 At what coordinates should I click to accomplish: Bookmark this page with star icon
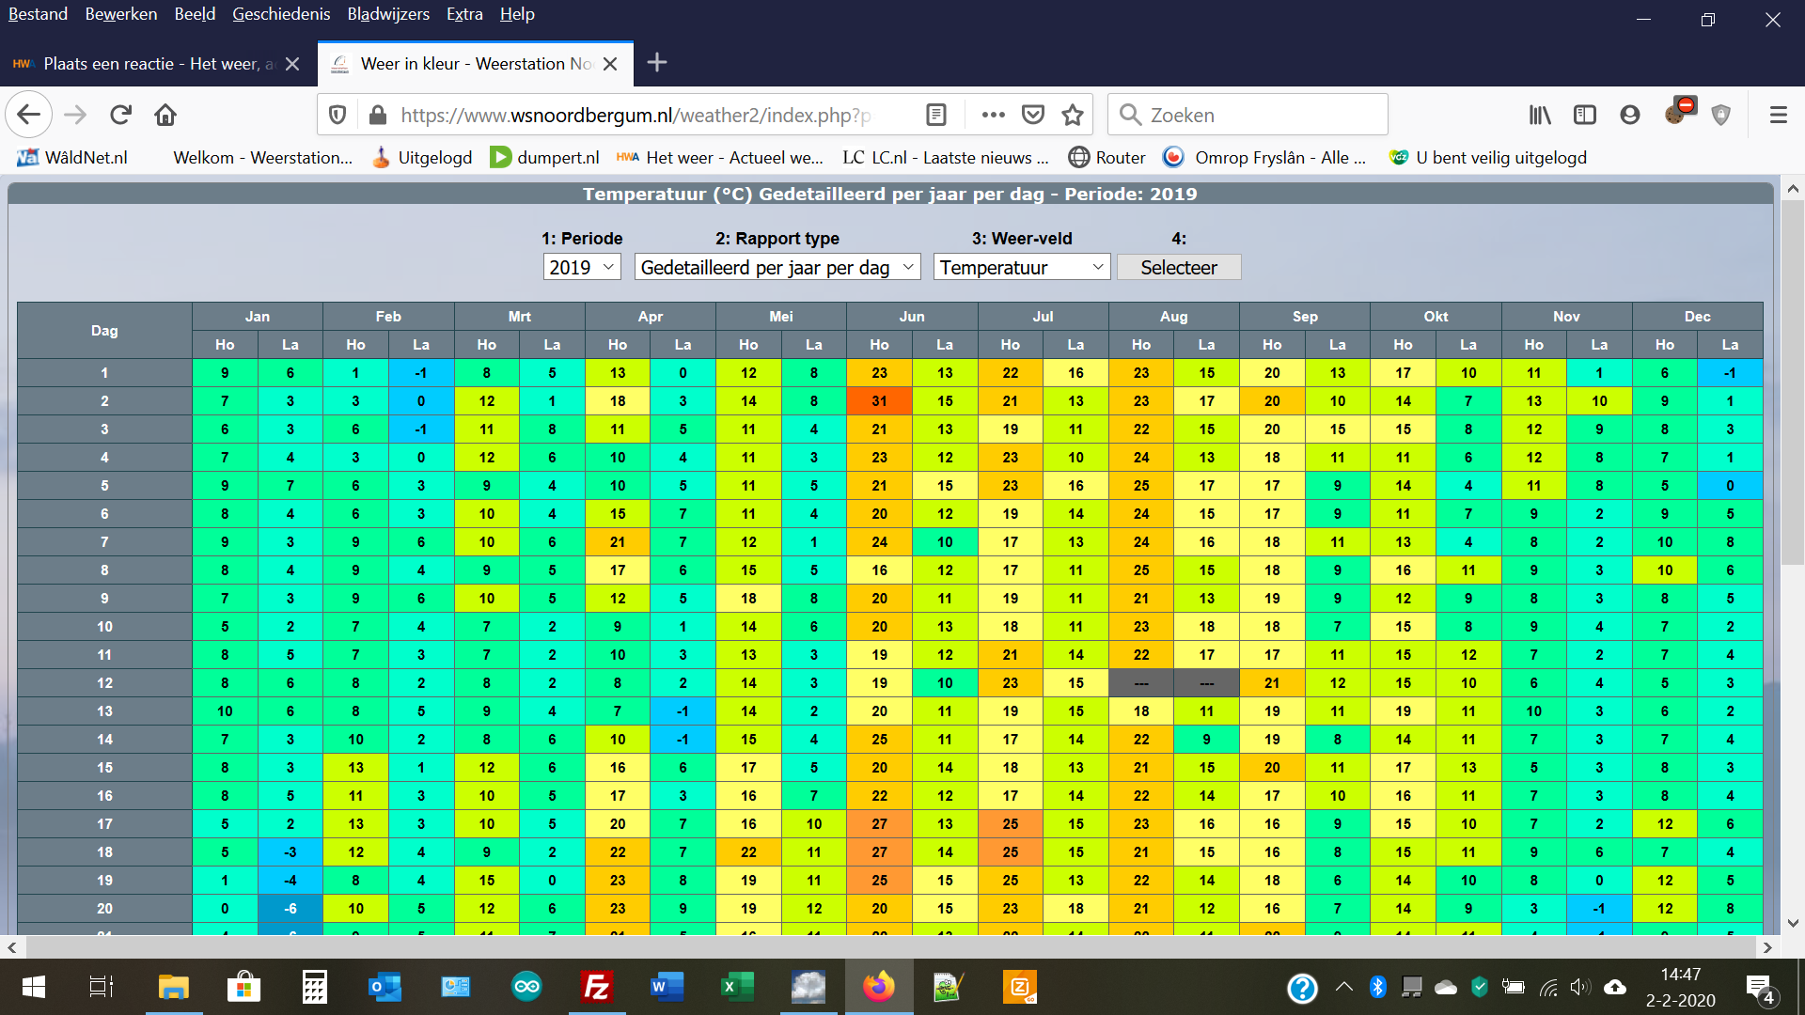point(1072,115)
